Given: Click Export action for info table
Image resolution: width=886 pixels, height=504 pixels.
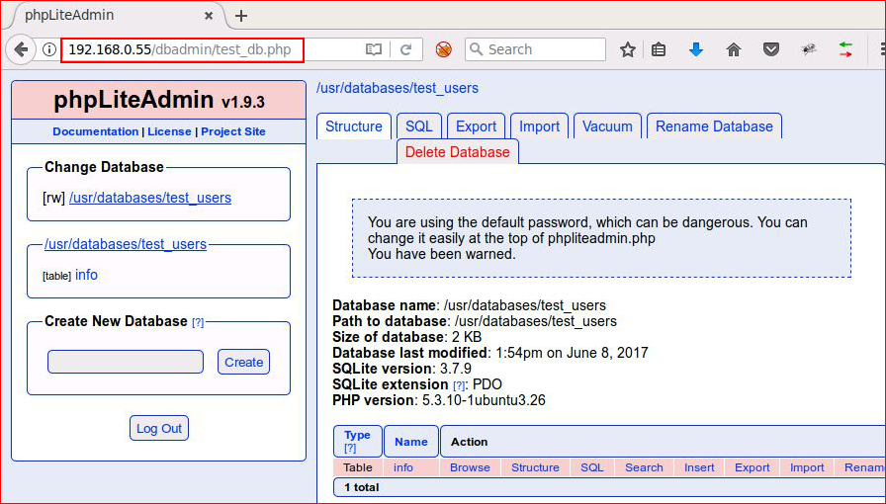Looking at the screenshot, I should pyautogui.click(x=753, y=467).
